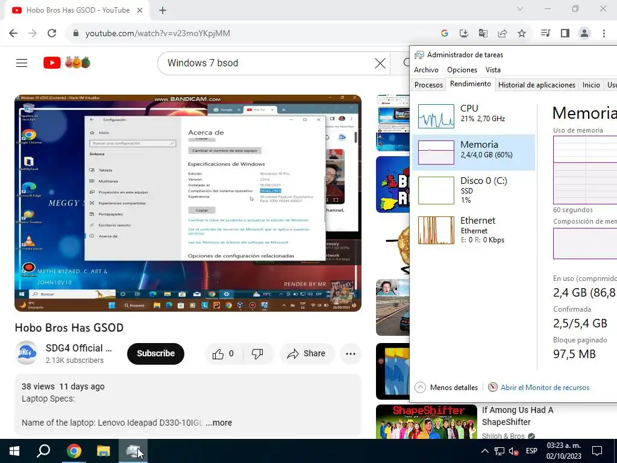Click the Share button under video

coord(307,353)
